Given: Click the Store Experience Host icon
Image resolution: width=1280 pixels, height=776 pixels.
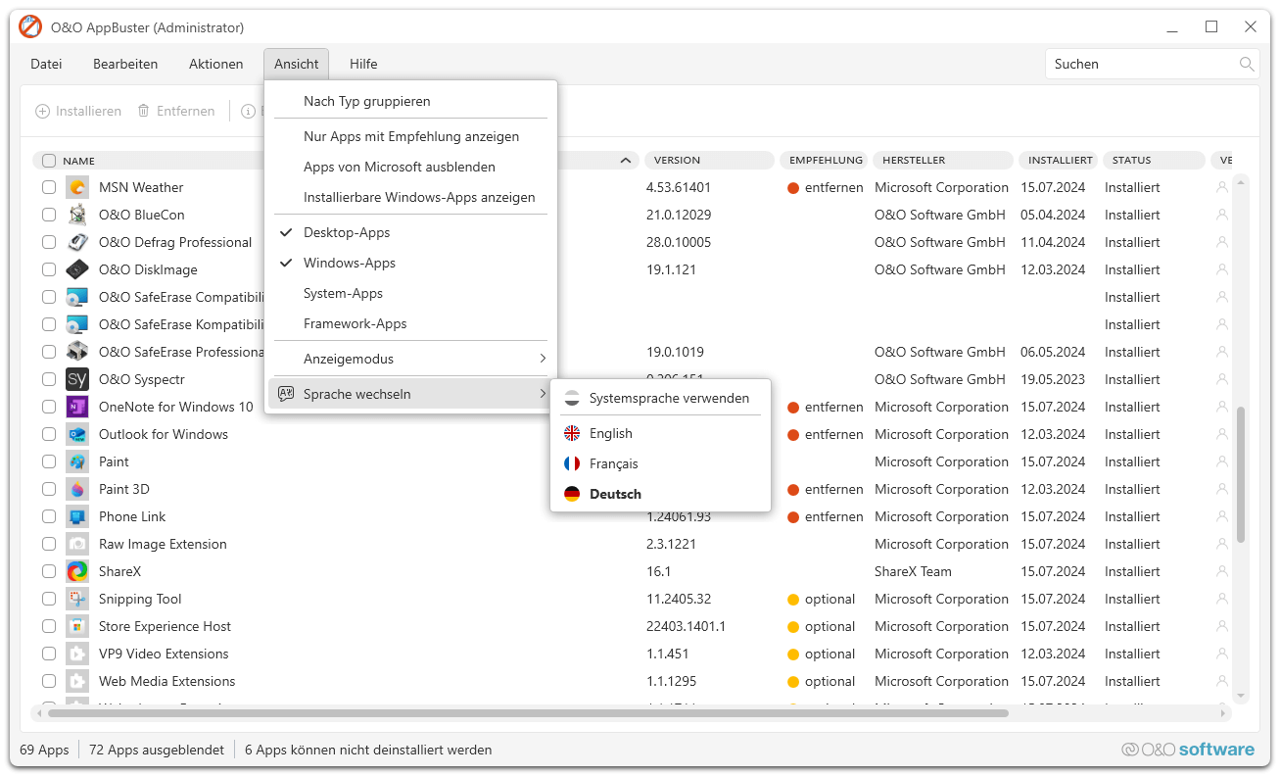Looking at the screenshot, I should pos(77,626).
